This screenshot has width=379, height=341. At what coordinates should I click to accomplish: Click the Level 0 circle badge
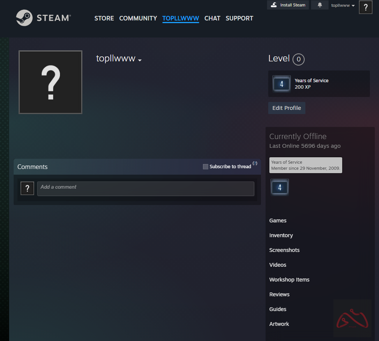[299, 59]
